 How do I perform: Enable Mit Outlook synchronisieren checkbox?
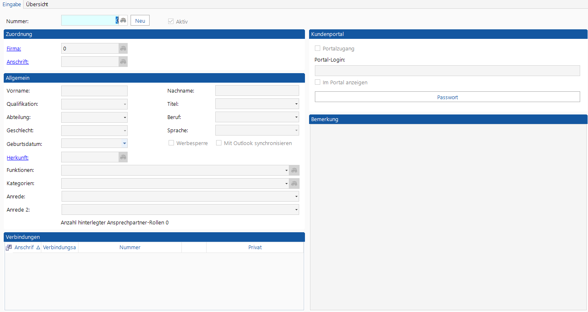pos(219,143)
